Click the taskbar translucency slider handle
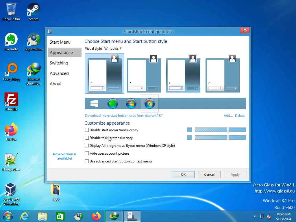Image resolution: width=296 pixels, height=222 pixels. pyautogui.click(x=228, y=137)
